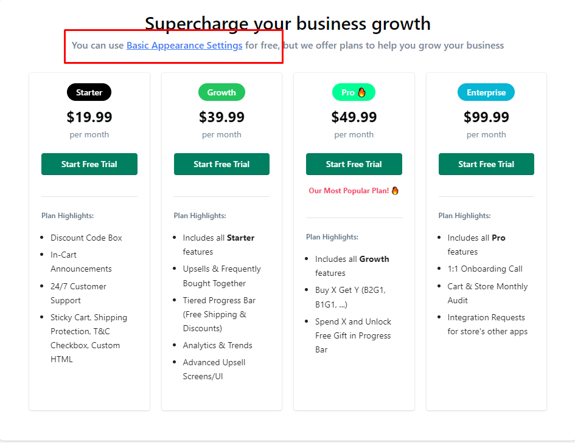Click the "Our Most Popular Plan!" text

pos(349,191)
